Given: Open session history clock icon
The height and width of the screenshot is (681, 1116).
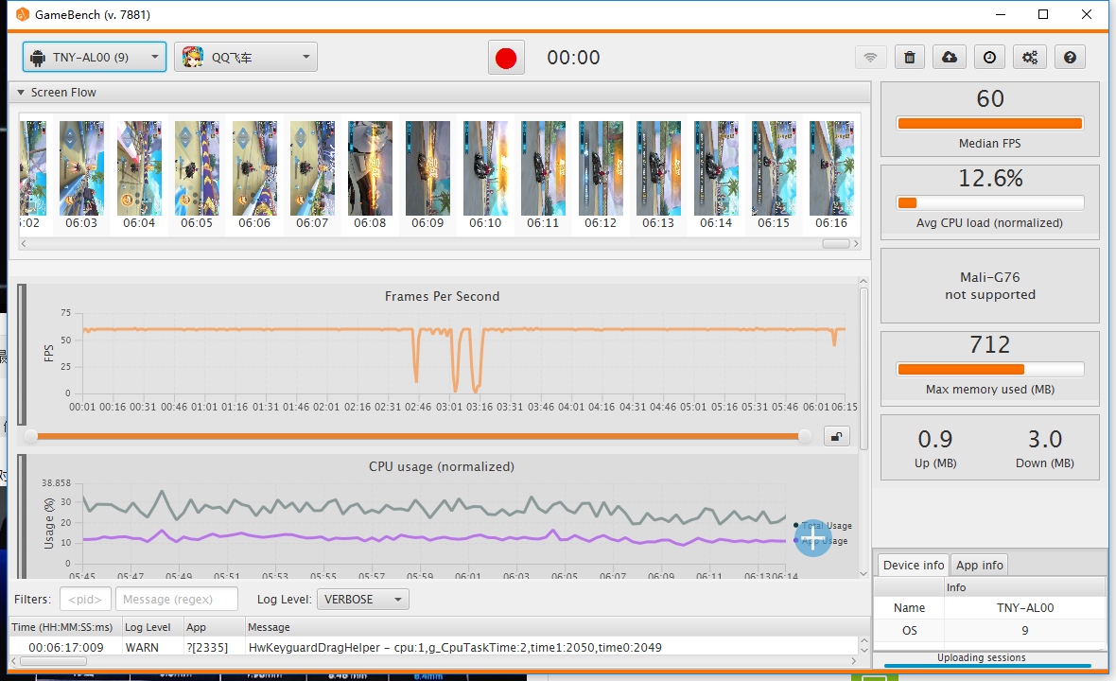Looking at the screenshot, I should (989, 58).
